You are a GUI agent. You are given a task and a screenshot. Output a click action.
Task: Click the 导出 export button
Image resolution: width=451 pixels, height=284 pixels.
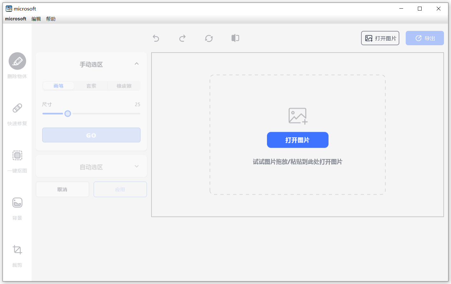pos(425,38)
